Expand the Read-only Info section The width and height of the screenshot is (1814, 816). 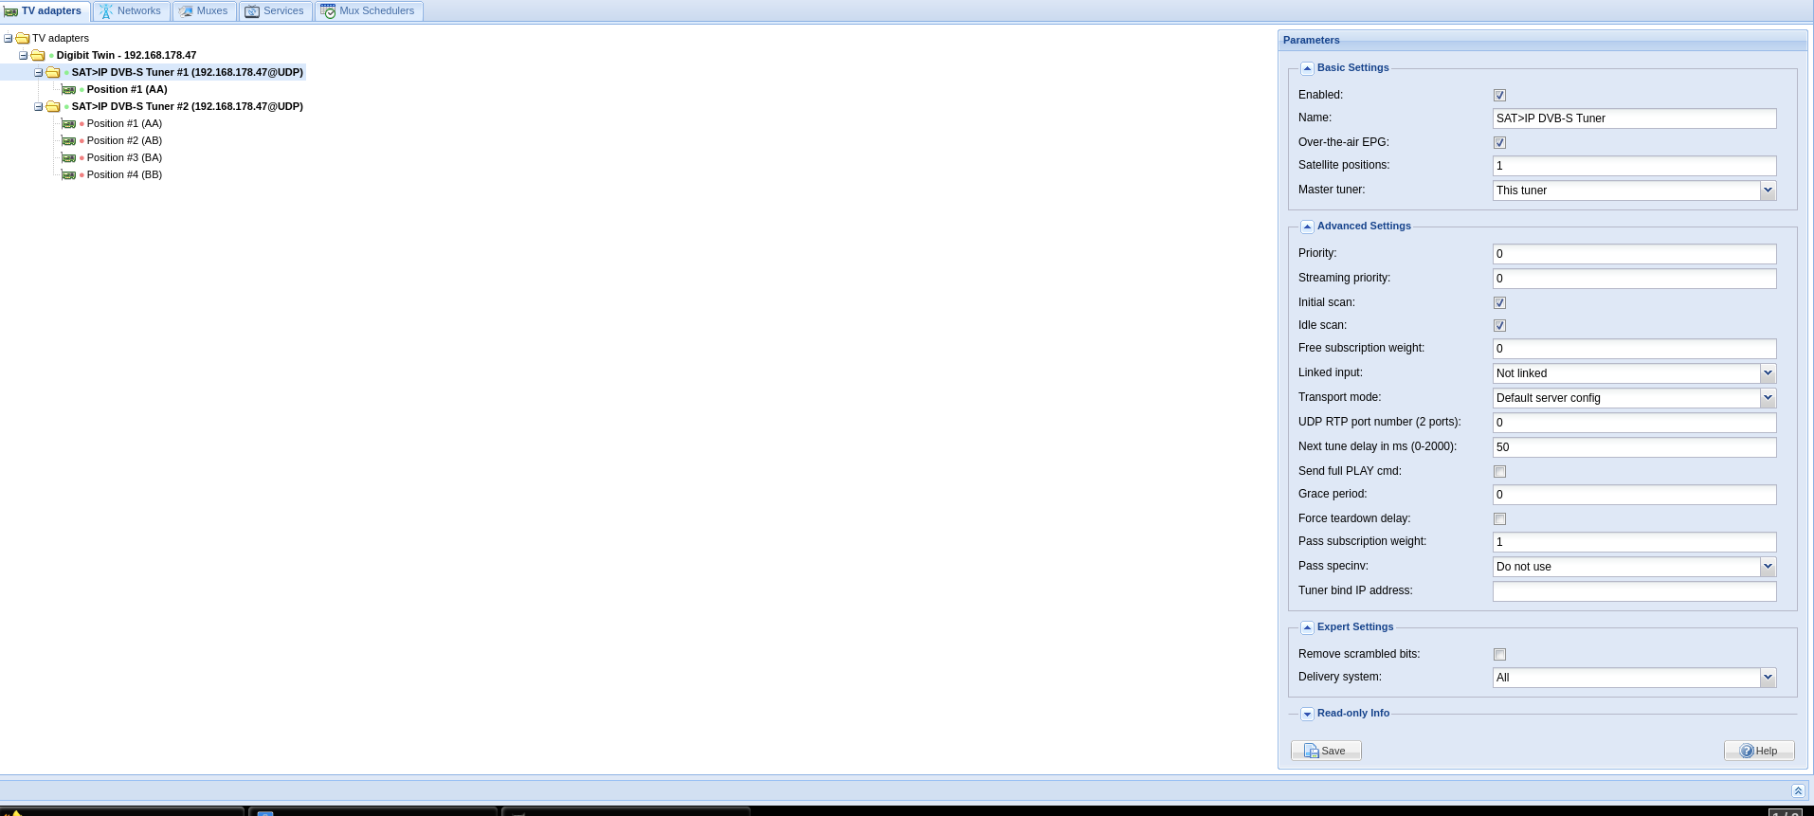click(x=1307, y=714)
